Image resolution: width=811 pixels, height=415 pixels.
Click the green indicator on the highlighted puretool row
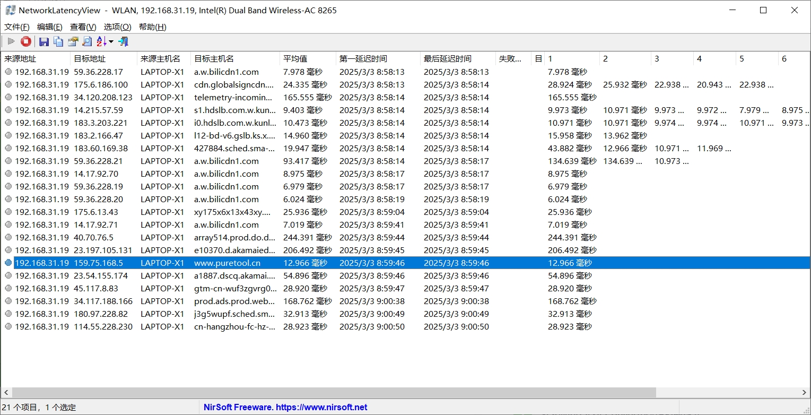(8, 263)
